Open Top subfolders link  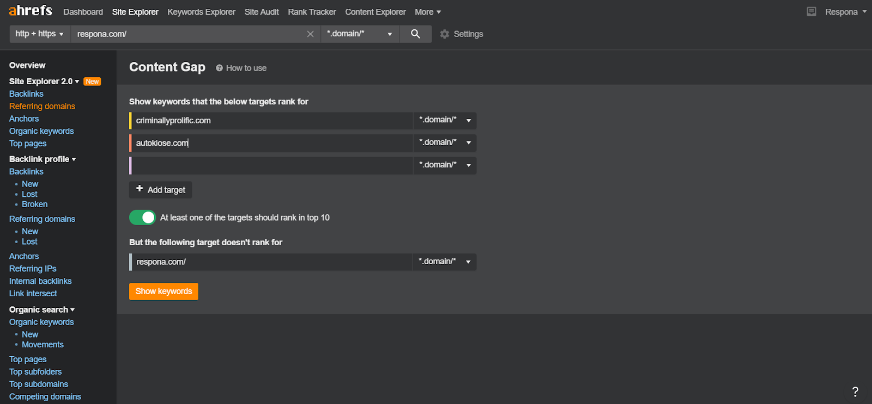[x=35, y=372]
